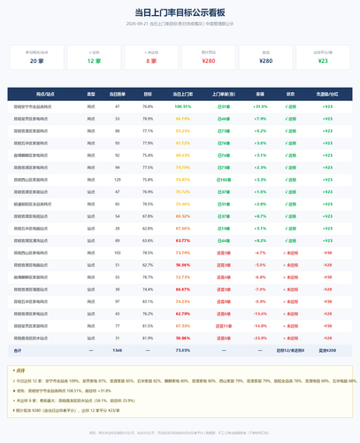This screenshot has width=360, height=443.
Task: Click the 97 dispatched orders cell
Action: 118,301
